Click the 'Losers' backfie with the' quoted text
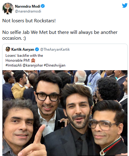The height and width of the screenshot is (156, 129). point(24,56)
